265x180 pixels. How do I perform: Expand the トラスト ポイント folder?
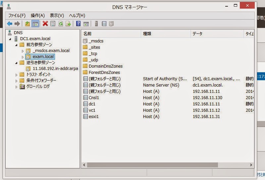point(16,75)
